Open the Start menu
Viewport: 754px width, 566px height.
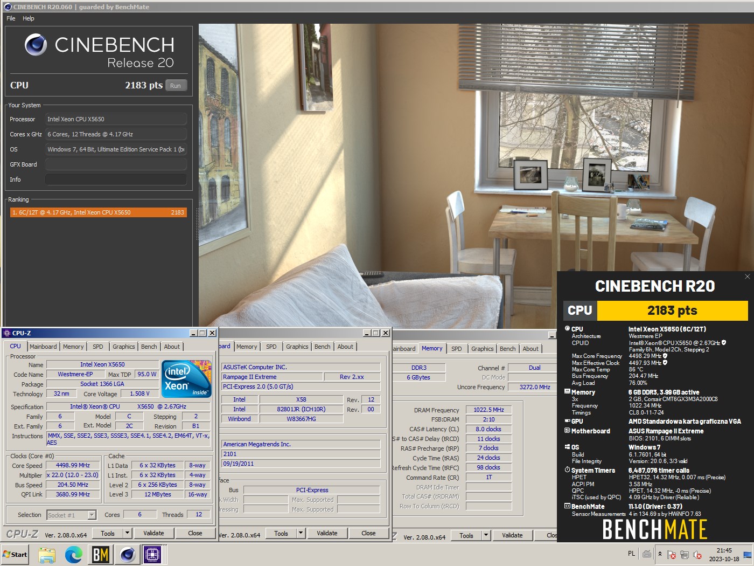[x=15, y=554]
